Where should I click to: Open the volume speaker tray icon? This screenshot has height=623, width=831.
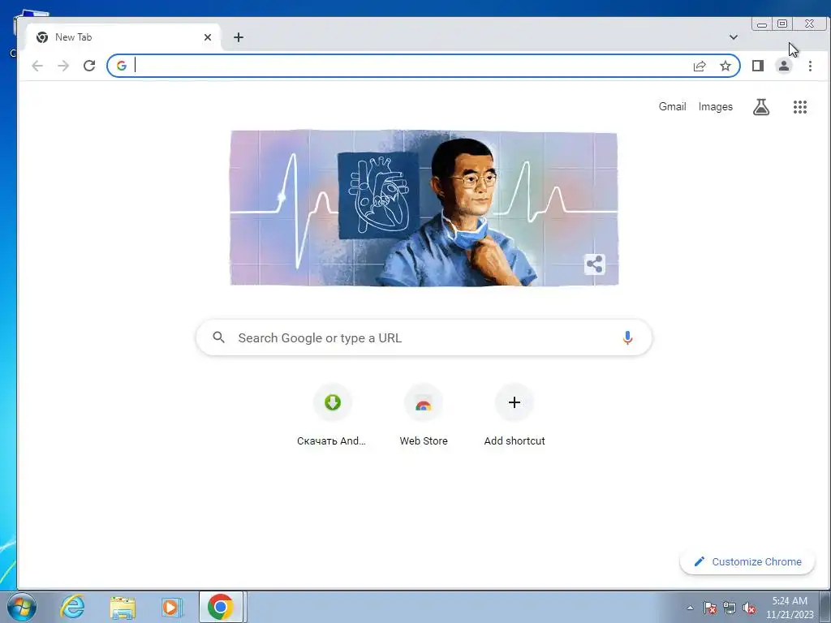coord(749,608)
